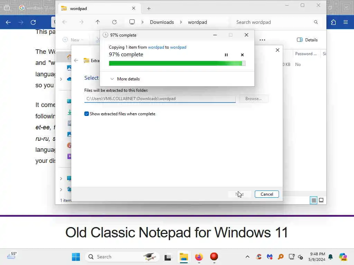Go back in the Extract wizard
Viewport: 354px width, 265px height.
tap(76, 60)
